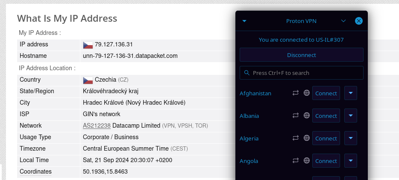Image resolution: width=399 pixels, height=180 pixels.
Task: Expand Albania server list arrow
Action: [351, 116]
